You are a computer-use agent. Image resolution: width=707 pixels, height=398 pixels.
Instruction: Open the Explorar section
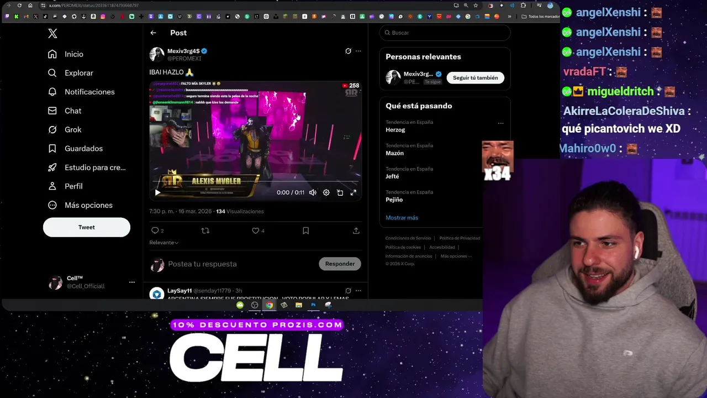click(x=70, y=73)
